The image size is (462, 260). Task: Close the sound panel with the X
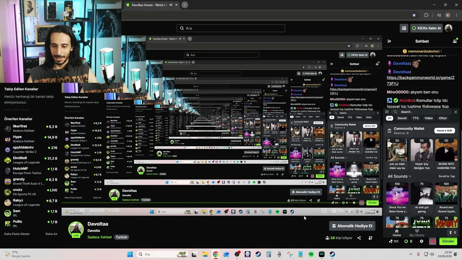[456, 112]
